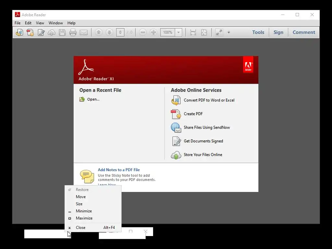Choose Close Alt+F4 from the system menu
This screenshot has width=332, height=249.
point(93,228)
